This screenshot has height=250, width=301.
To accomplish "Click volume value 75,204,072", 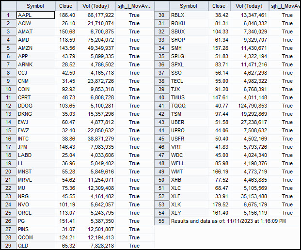I will pyautogui.click(x=96, y=40).
